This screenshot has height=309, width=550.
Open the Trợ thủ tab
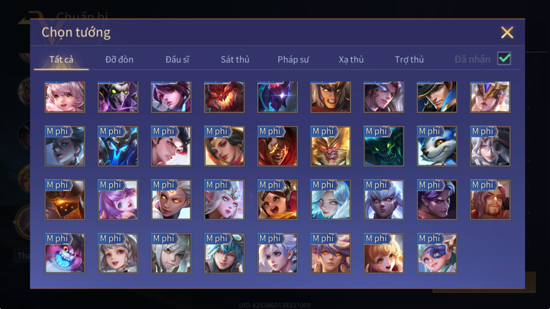pos(409,60)
